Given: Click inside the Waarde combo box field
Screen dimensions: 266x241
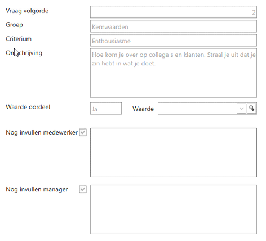Looking at the screenshot, I should coord(197,109).
